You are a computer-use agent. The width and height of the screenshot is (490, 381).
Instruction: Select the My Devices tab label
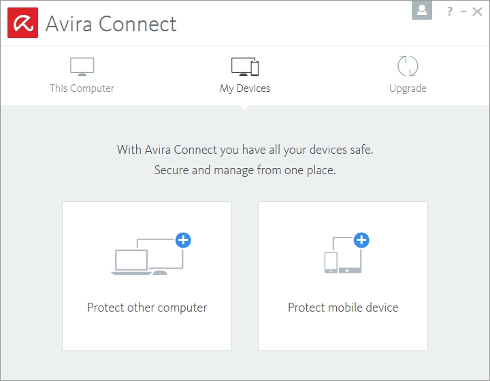(245, 88)
